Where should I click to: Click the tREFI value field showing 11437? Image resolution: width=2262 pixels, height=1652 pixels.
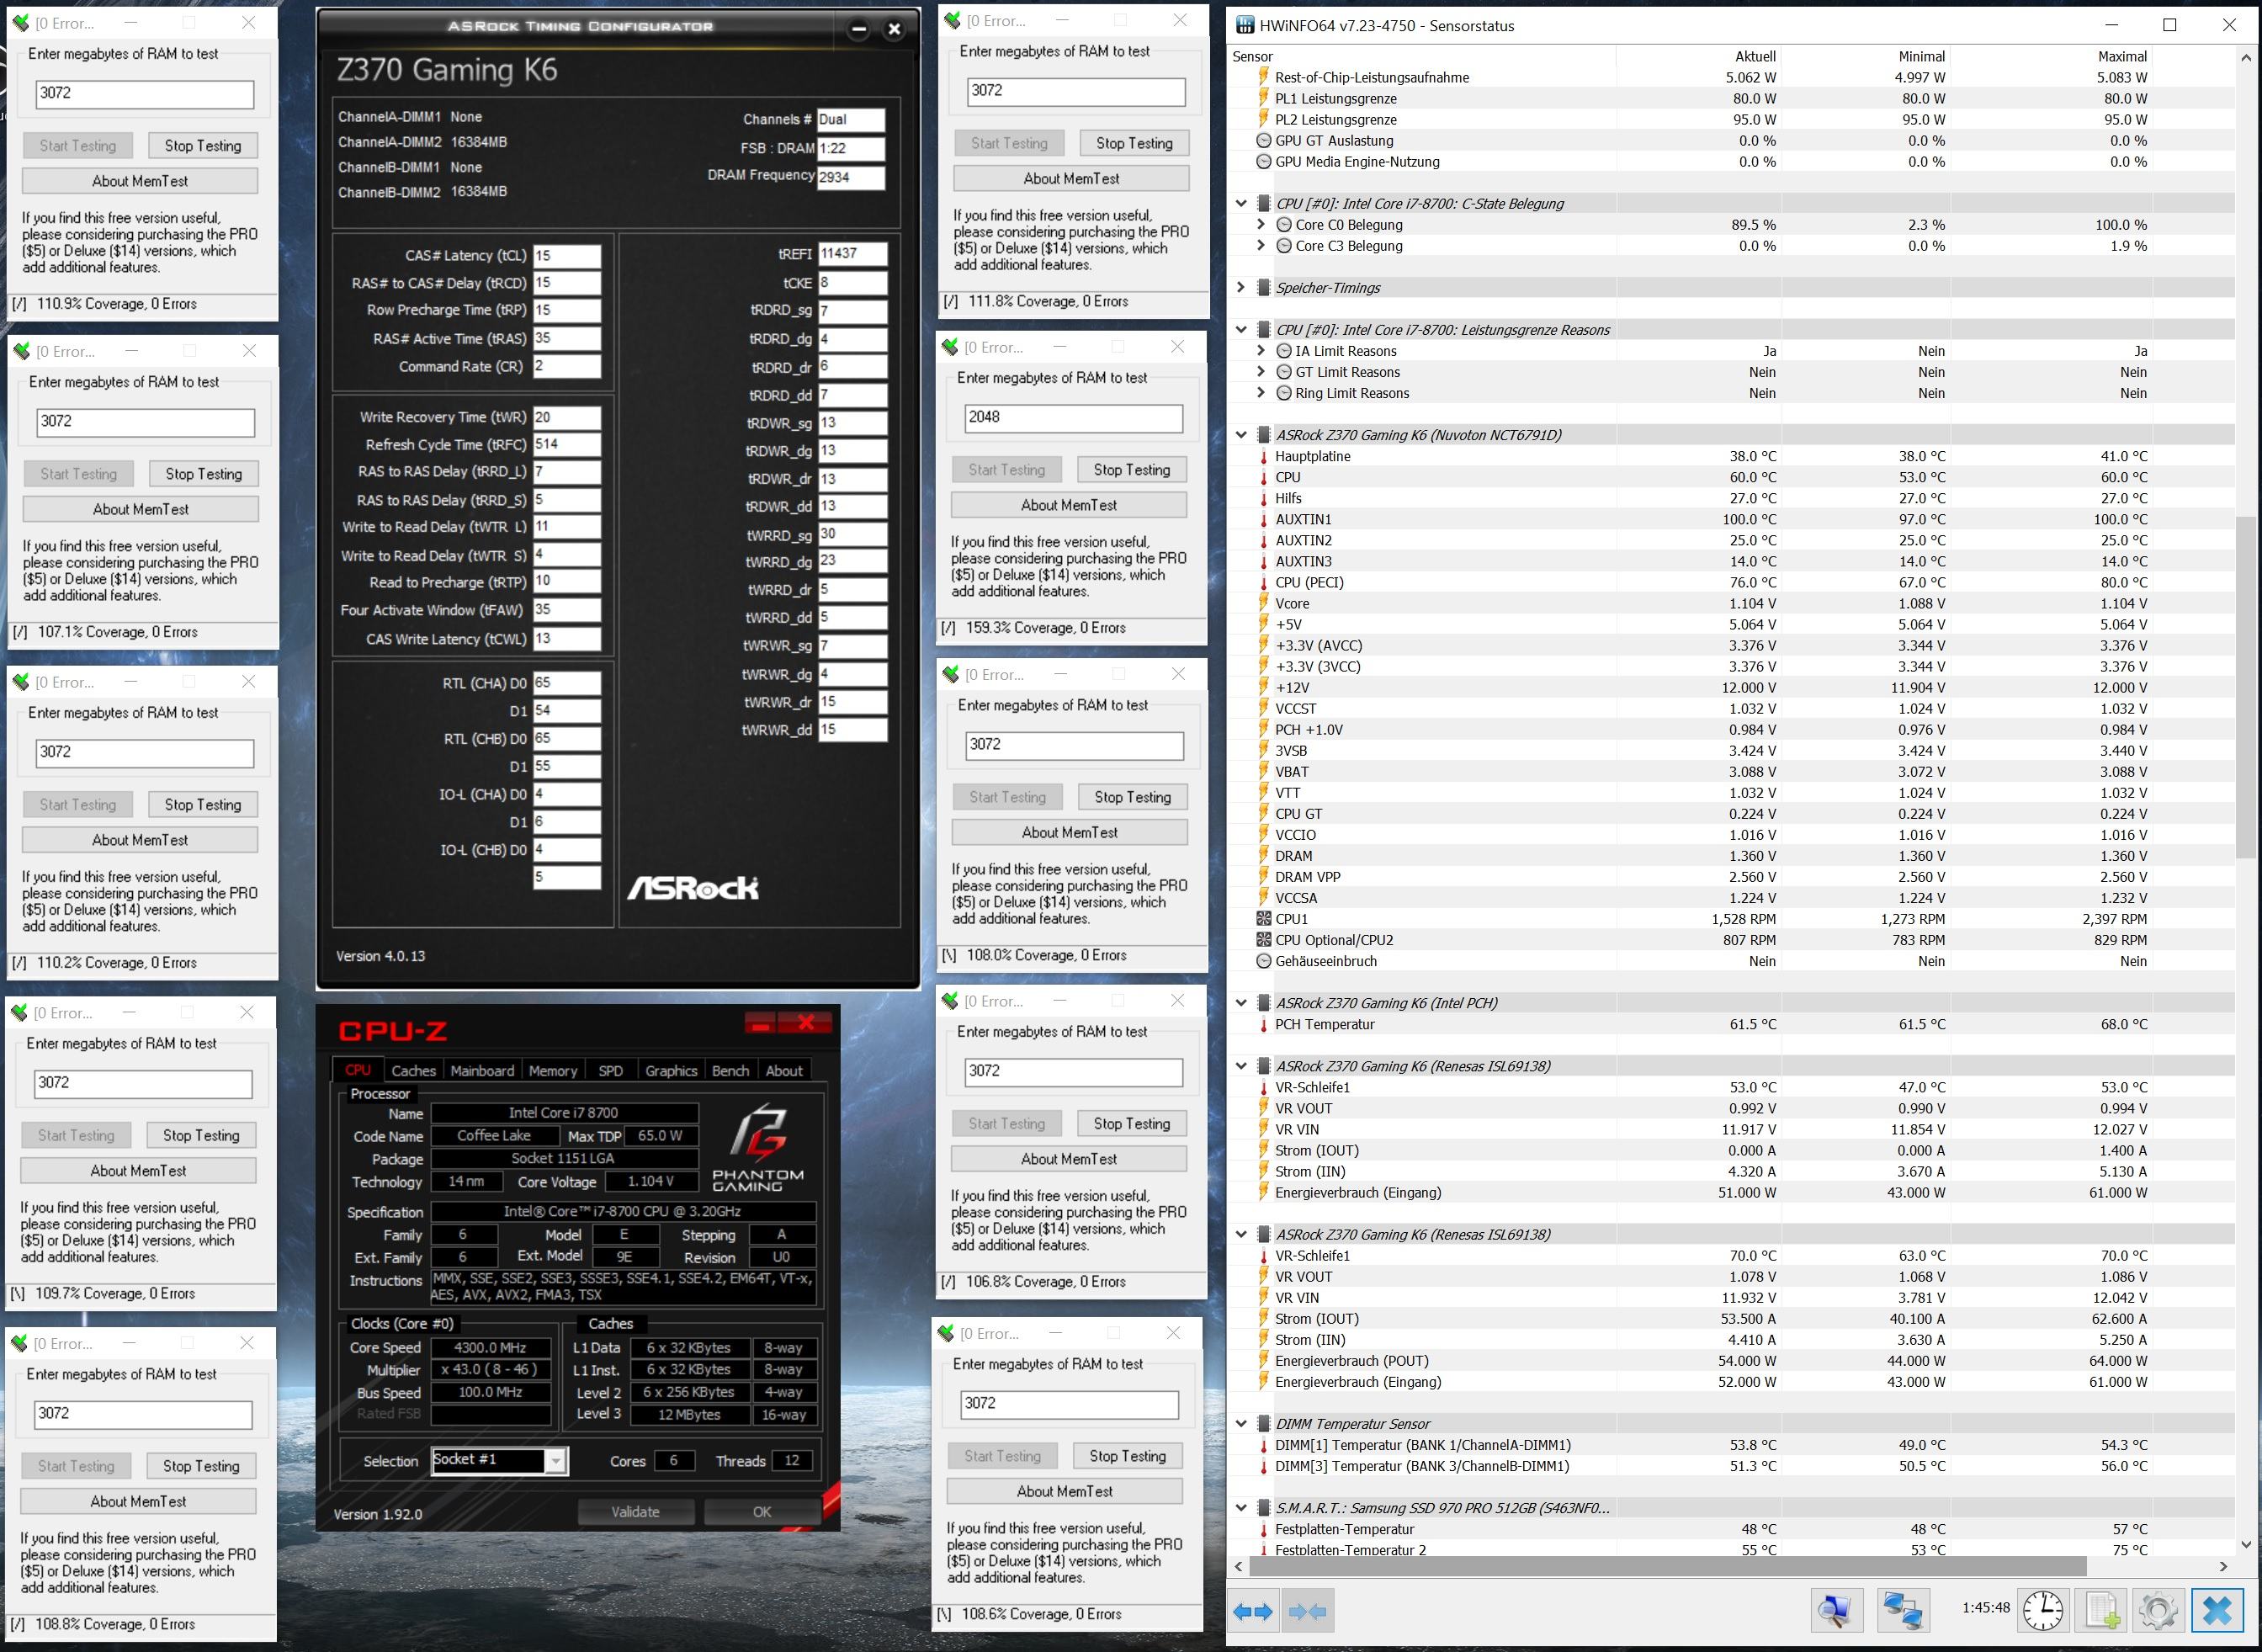pyautogui.click(x=852, y=254)
